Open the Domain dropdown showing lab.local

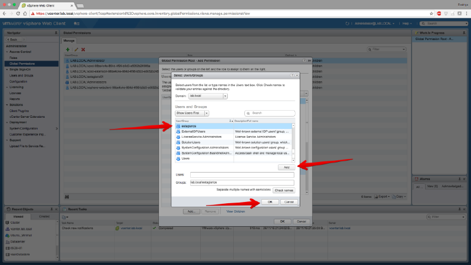[x=208, y=95]
